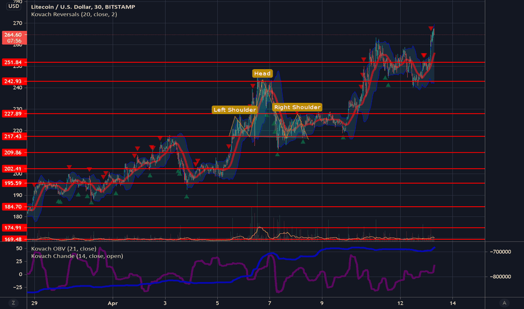Click the -800000 OBV scale value
This screenshot has height=309, width=524.
click(x=500, y=276)
